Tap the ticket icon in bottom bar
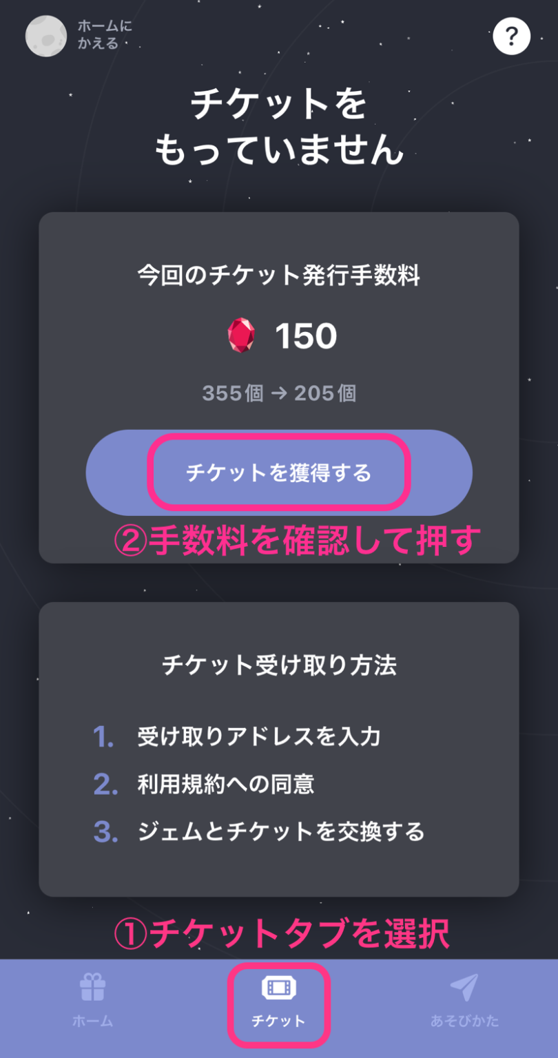 [x=279, y=989]
